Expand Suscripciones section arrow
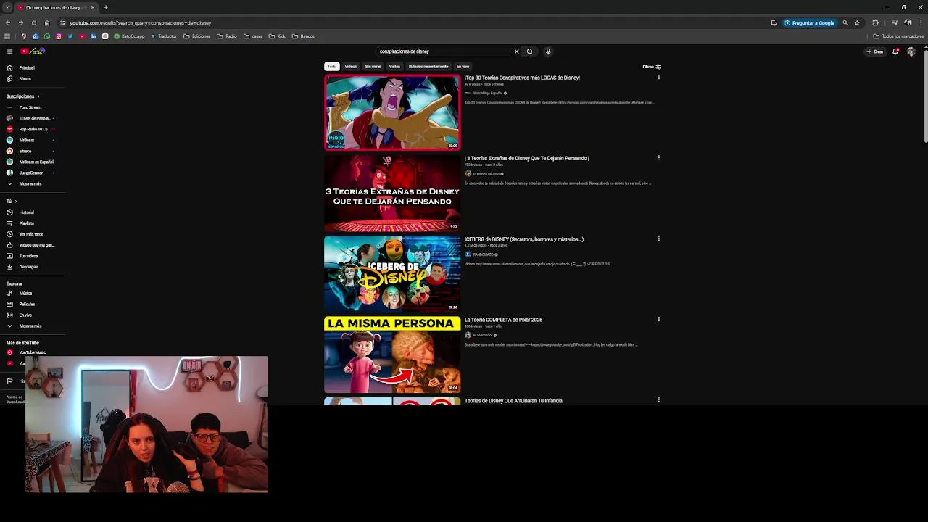Image resolution: width=928 pixels, height=522 pixels. [x=38, y=96]
